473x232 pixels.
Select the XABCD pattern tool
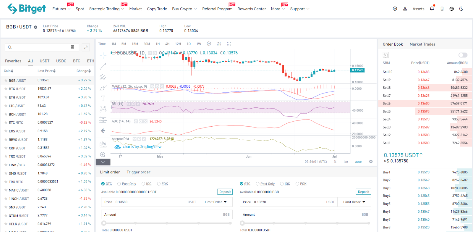click(103, 109)
